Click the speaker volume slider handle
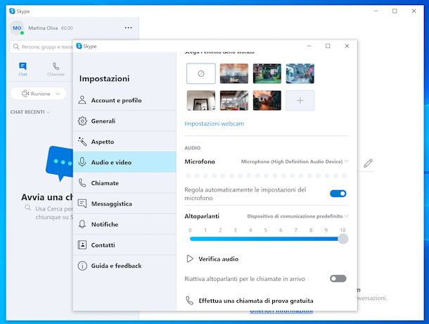Image resolution: width=429 pixels, height=324 pixels. (342, 239)
